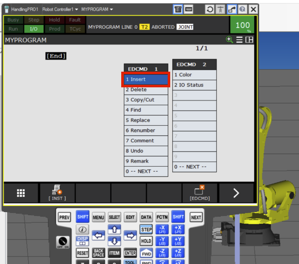This screenshot has height=264, width=299.
Task: Click the split-window layout icon
Action: pos(249,40)
